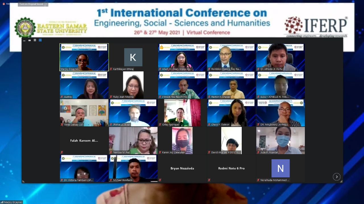Switch to gallery view grid icon
Screen dimensions: 364x204
(40, 40)
